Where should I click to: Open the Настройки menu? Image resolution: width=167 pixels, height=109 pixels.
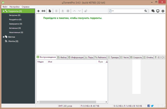pyautogui.click(x=14, y=7)
